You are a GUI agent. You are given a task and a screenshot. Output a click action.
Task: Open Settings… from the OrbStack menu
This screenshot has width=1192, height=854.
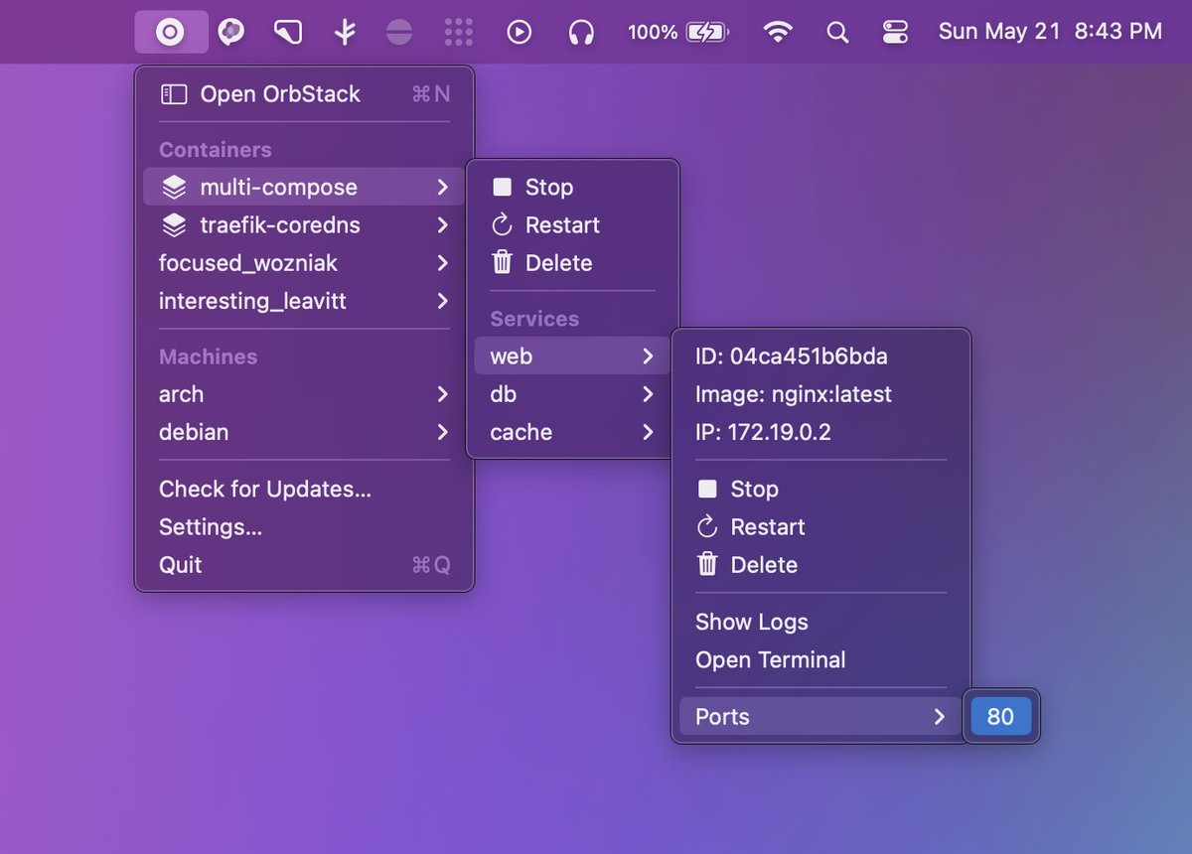click(304, 526)
